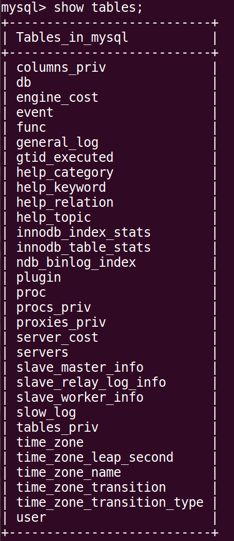
Task: Click the event table name
Action: (x=35, y=112)
